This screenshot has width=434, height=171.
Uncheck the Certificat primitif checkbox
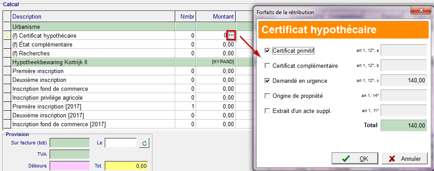[267, 51]
